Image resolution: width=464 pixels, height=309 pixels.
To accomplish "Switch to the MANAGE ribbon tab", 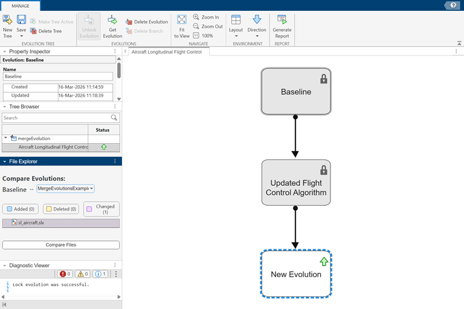I will pos(21,6).
